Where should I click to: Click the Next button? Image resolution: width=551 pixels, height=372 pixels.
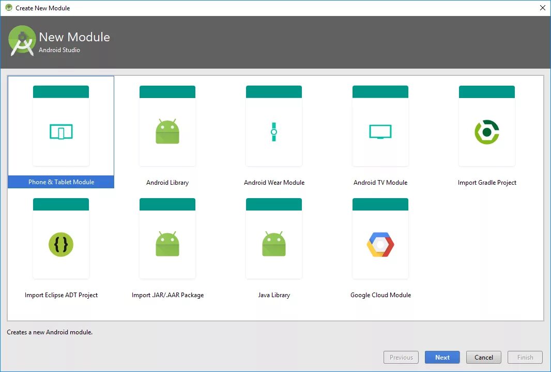click(x=442, y=357)
